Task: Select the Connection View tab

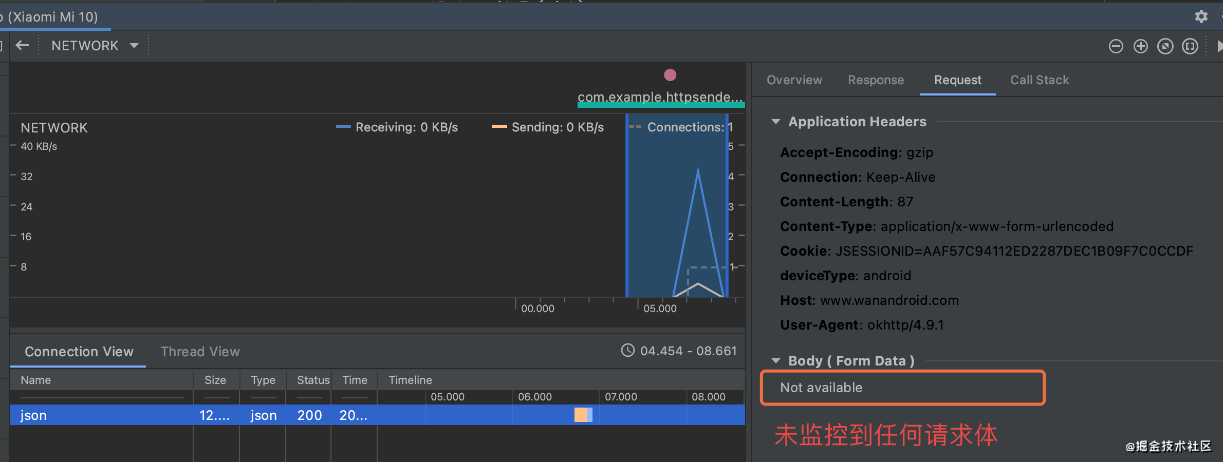Action: (x=79, y=352)
